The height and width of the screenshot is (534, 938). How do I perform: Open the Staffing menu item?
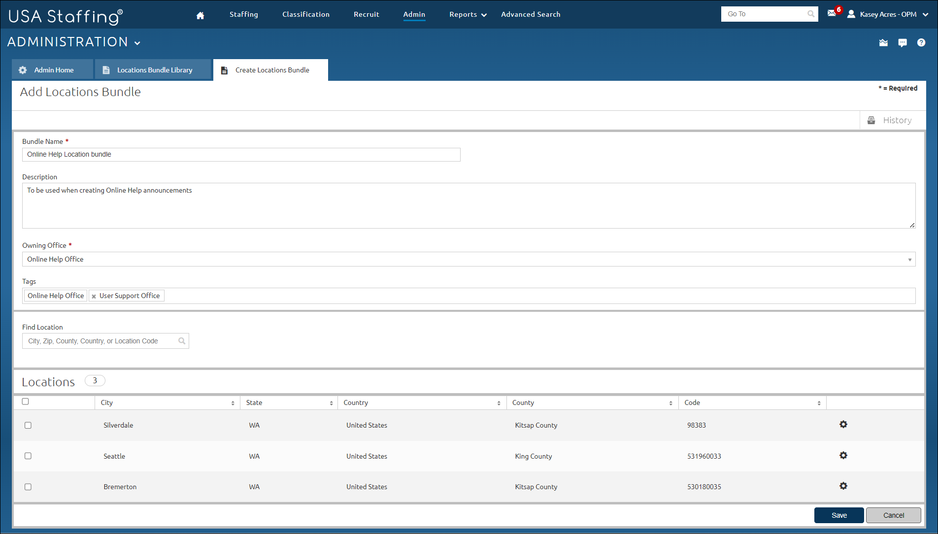coord(243,14)
